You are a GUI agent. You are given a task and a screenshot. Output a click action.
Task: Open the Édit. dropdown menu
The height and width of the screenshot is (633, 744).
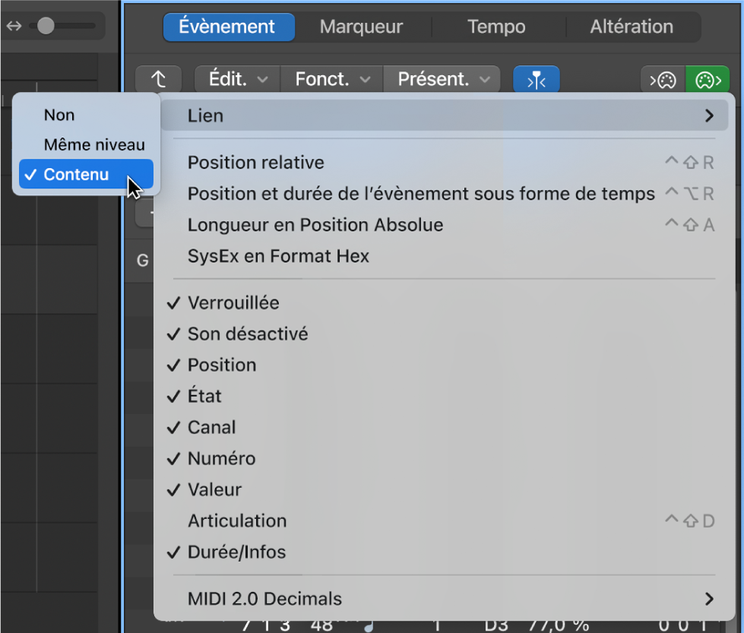coord(238,79)
